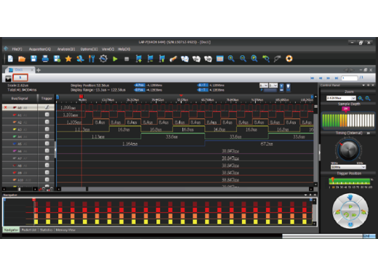The image size is (378, 276).
Task: Switch to the Packet List tab
Action: 29,230
